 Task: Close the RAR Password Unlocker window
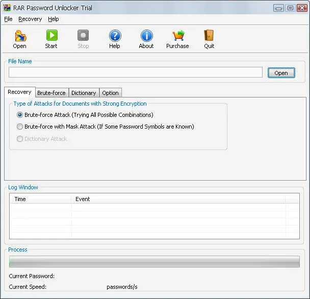(x=302, y=8)
